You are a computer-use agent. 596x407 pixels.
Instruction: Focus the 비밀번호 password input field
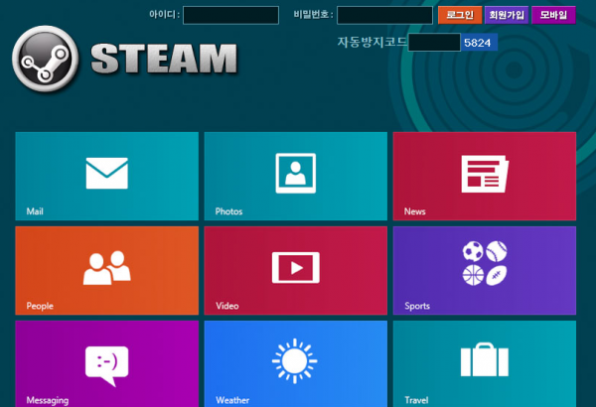[x=384, y=15]
